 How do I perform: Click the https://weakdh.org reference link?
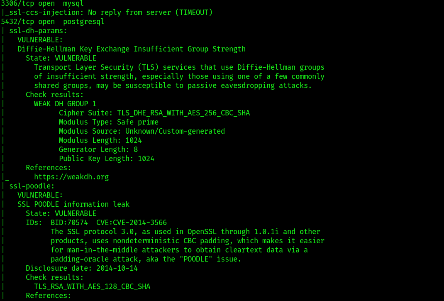coord(71,177)
